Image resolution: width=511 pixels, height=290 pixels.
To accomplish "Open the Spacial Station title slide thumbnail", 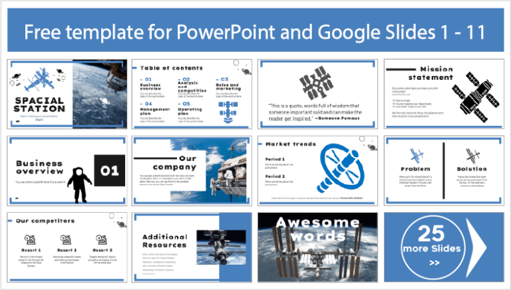I will pos(67,94).
